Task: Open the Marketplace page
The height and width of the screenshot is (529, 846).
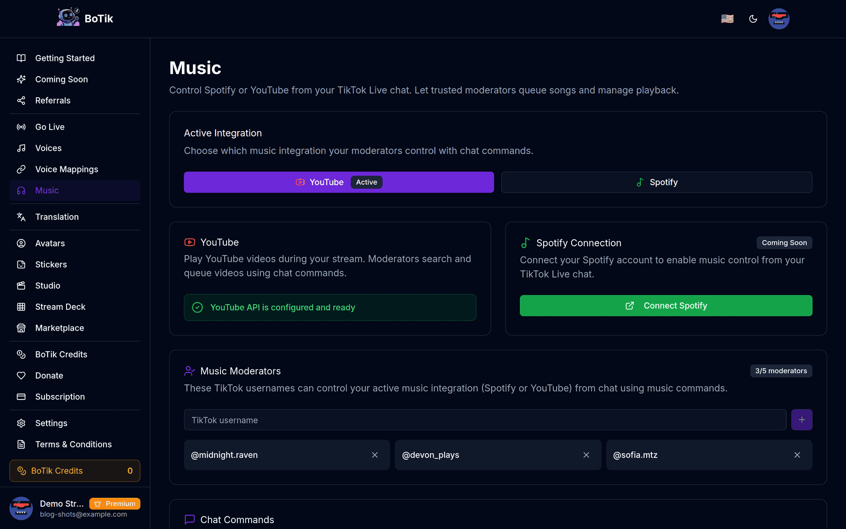Action: pos(75,328)
